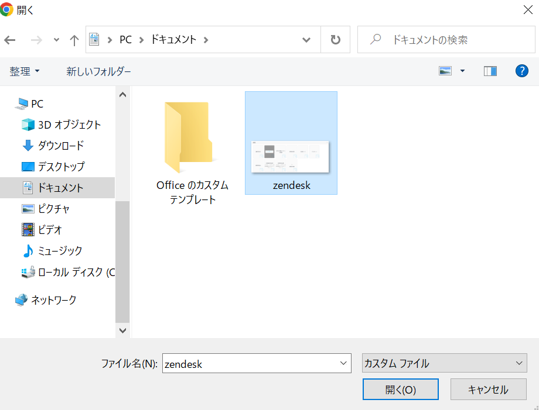Select the zendesk image thumbnail
This screenshot has height=410, width=539.
[x=291, y=143]
